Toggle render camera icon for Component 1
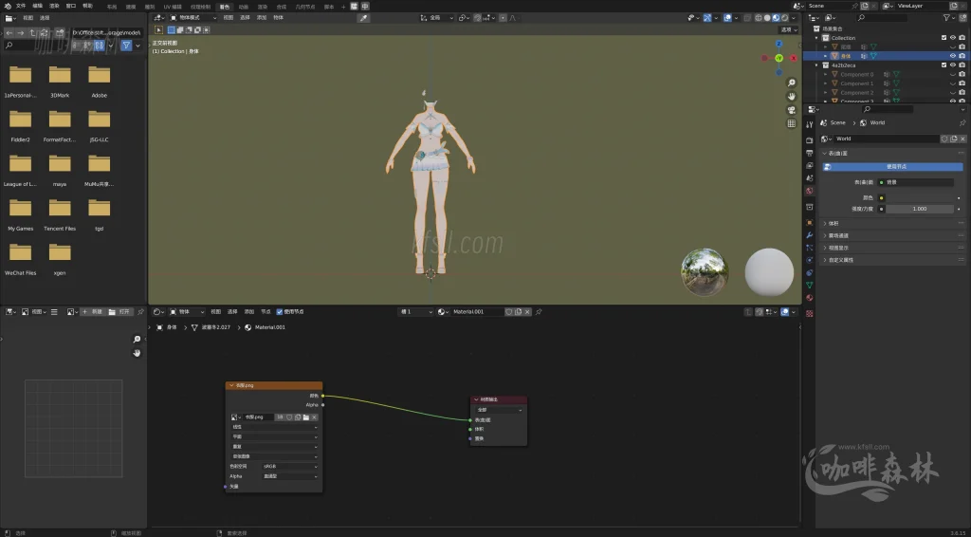Viewport: 971px width, 537px height. (962, 83)
